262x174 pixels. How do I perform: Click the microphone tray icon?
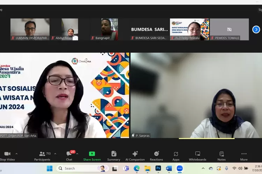(x=226, y=168)
